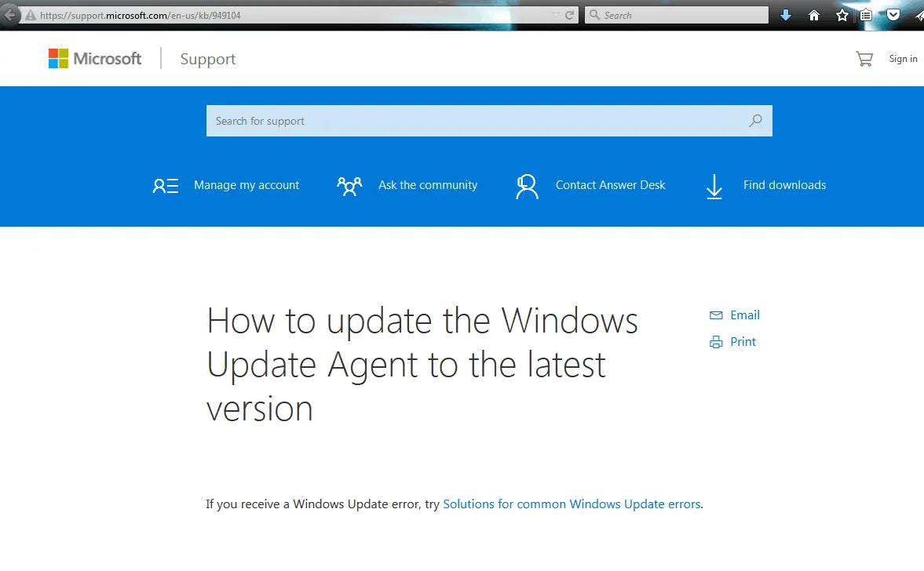Click the reload page icon in address bar
This screenshot has width=924, height=571.
[571, 15]
